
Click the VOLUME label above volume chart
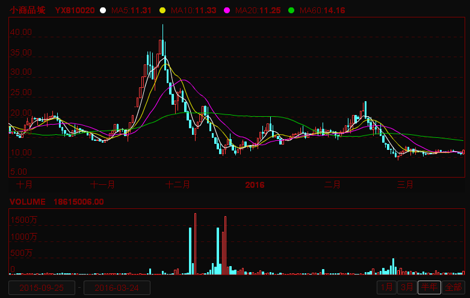tap(27, 202)
